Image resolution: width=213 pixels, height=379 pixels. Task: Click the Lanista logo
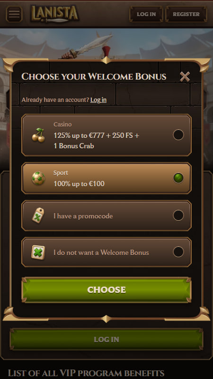pos(55,14)
